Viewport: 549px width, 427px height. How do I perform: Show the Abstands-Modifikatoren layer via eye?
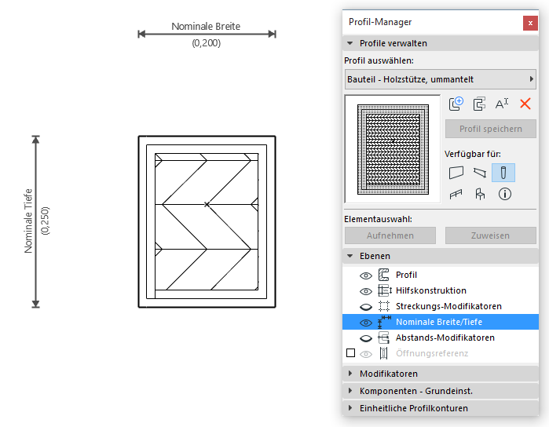click(366, 338)
